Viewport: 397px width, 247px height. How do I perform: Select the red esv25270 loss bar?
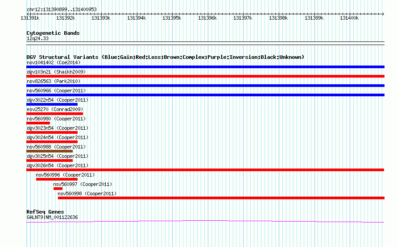(x=55, y=114)
